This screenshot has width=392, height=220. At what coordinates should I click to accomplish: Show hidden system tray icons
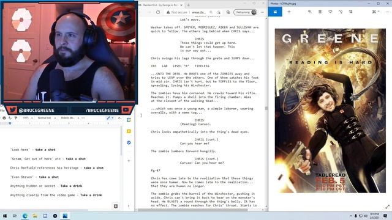351,216
